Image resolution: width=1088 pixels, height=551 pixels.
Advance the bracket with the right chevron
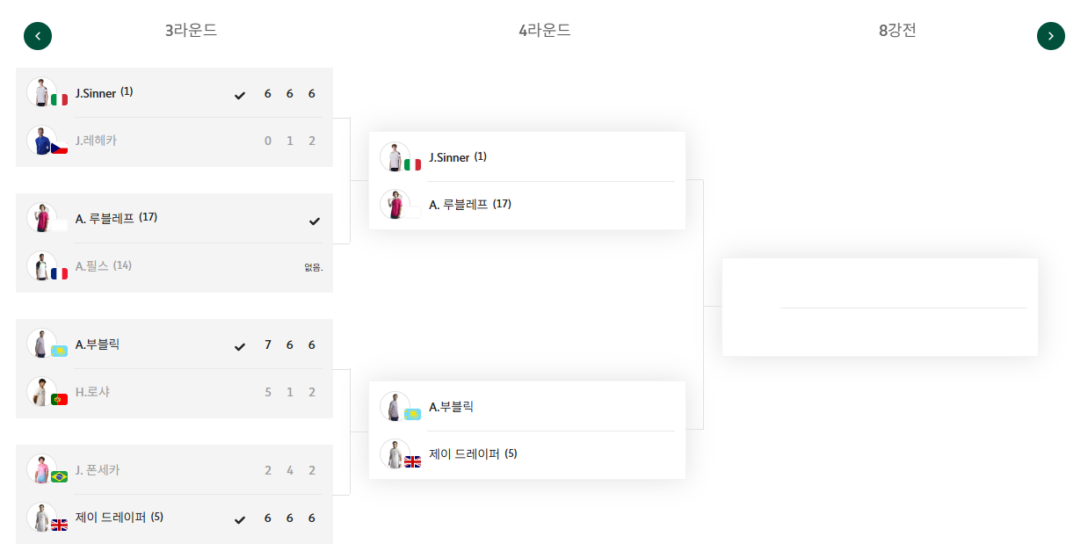[1050, 36]
